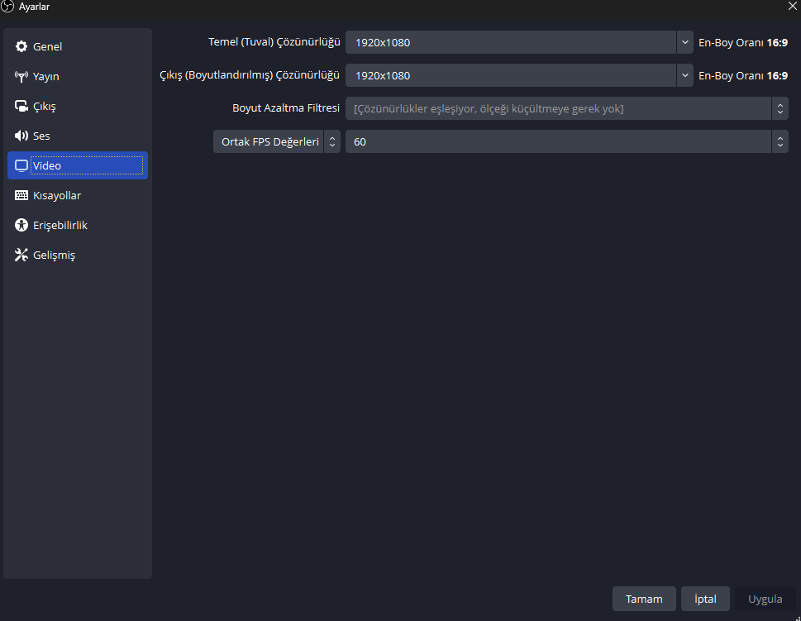Open the Boyut Azaltma Filtresi dropdown
The width and height of the screenshot is (801, 621).
coord(566,108)
